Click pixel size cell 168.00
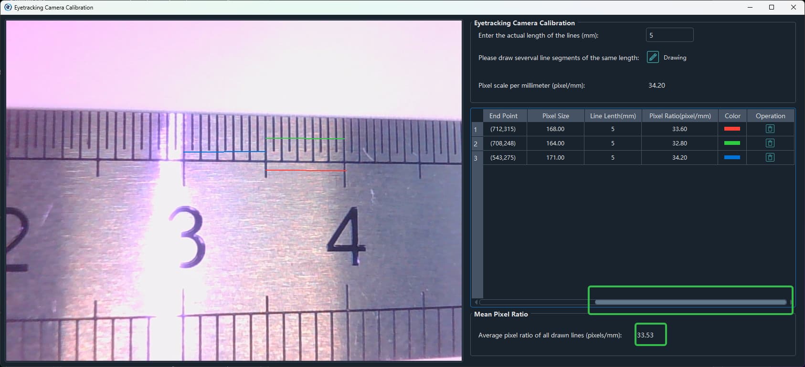The image size is (805, 367). pyautogui.click(x=556, y=129)
